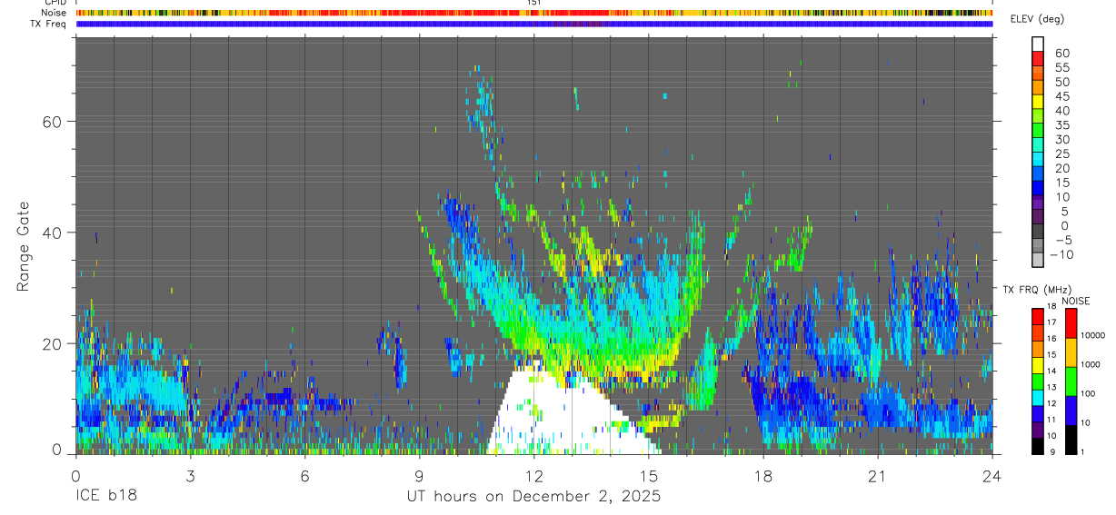Click the "12" tick on the UT hours axis
1116x515 pixels.
click(533, 476)
